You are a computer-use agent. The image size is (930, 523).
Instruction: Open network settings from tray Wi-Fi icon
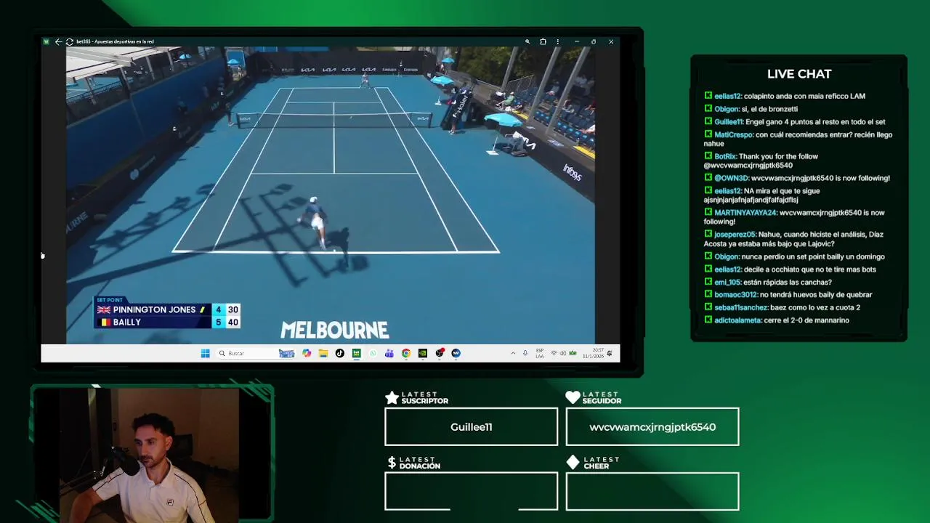[554, 353]
